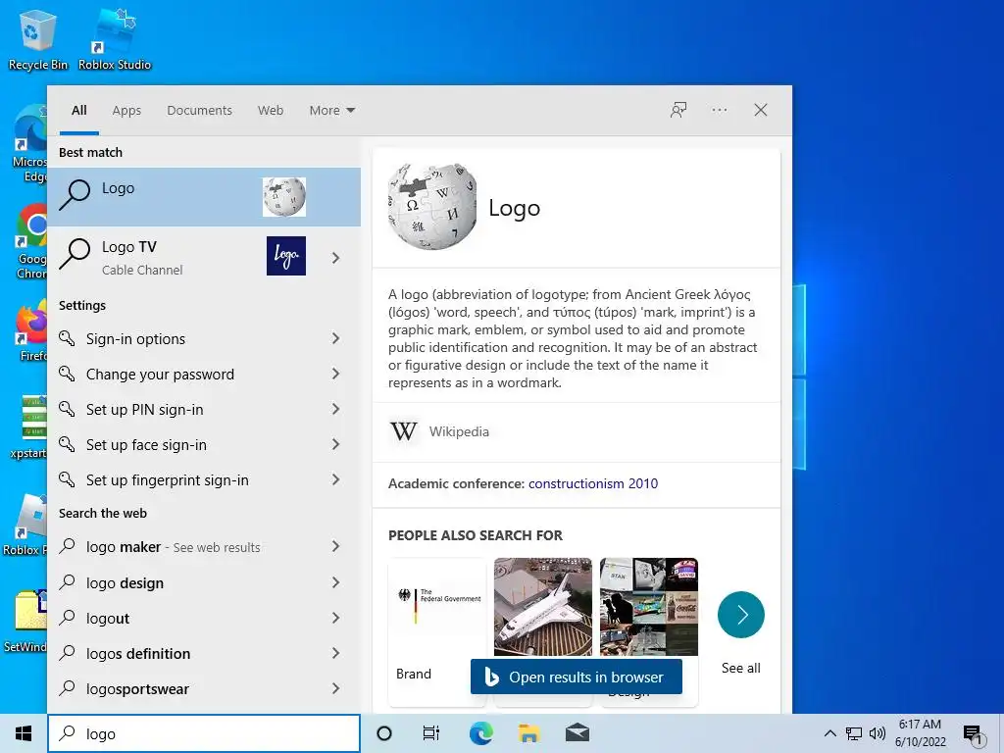Screen dimensions: 1004x753
Task: Click the See all arrow button
Action: 741,615
